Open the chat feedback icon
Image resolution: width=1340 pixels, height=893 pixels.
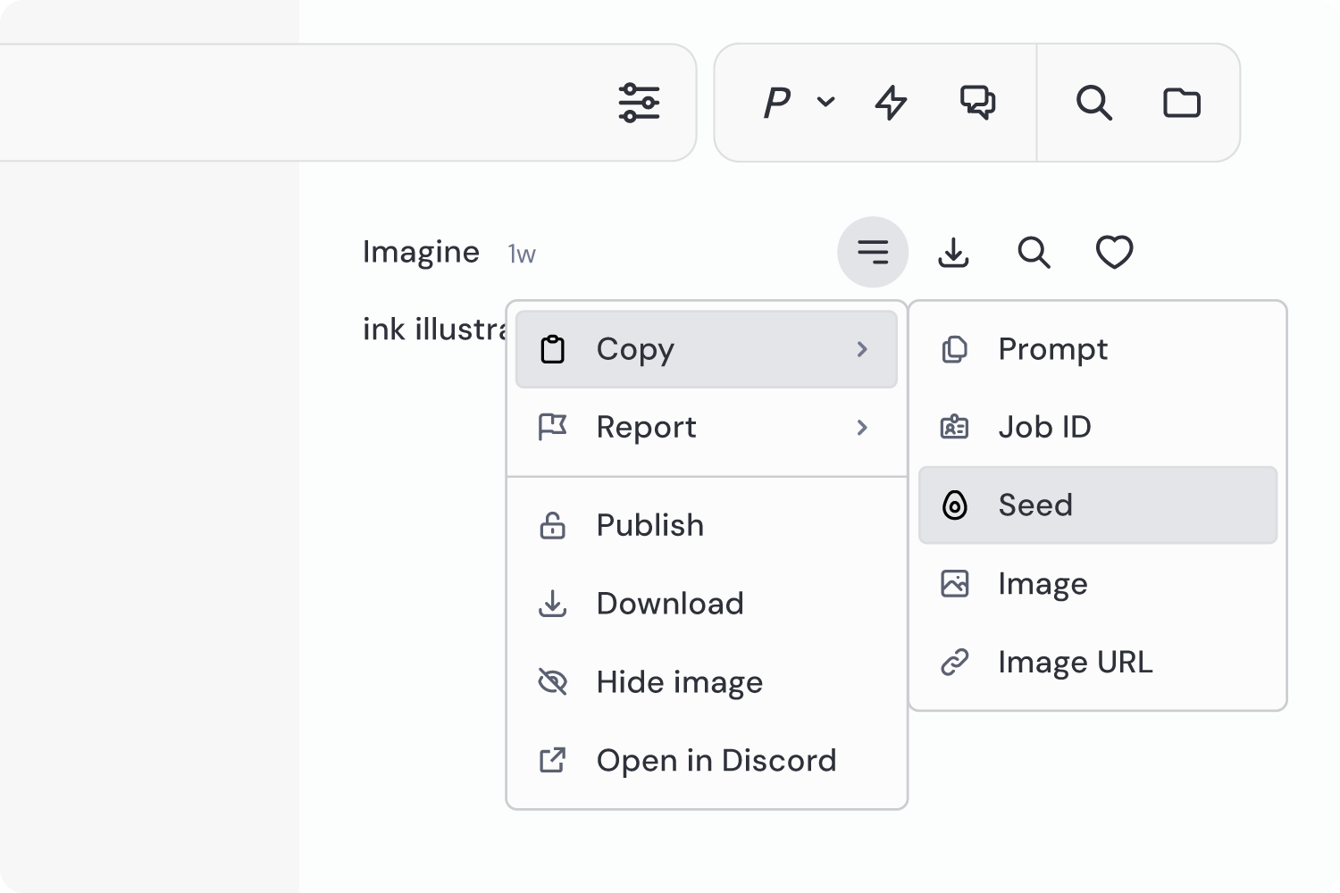pos(976,102)
